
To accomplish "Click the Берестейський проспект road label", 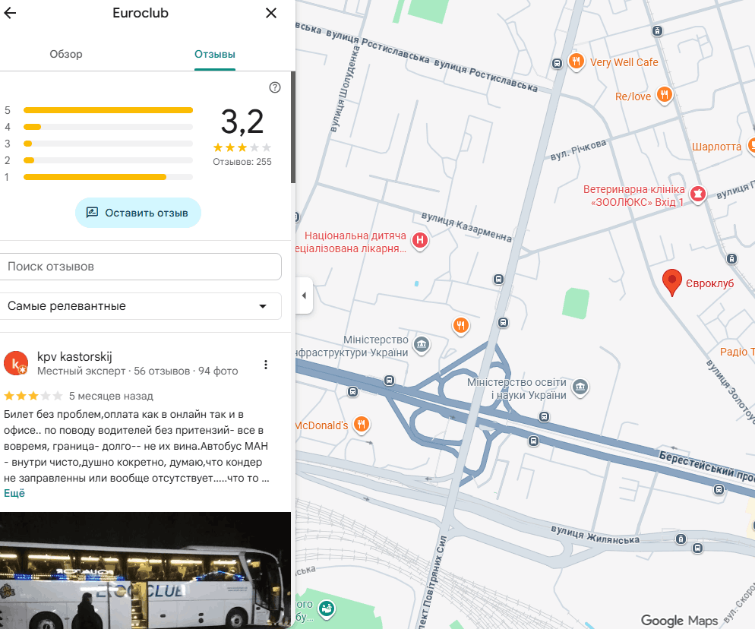I will point(706,466).
